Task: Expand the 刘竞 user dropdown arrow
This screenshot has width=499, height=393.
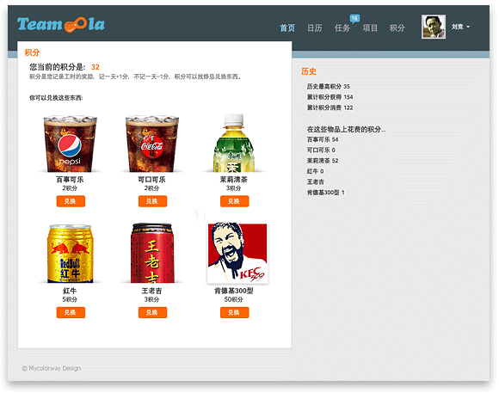Action: click(x=468, y=27)
